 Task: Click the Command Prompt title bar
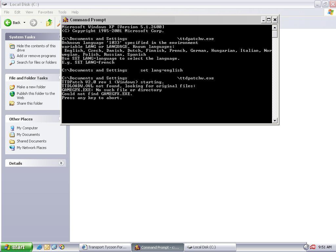[x=161, y=20]
